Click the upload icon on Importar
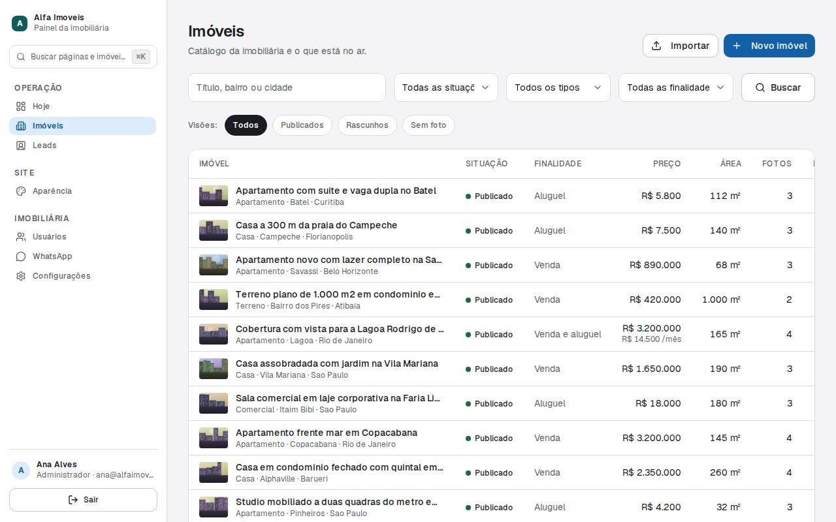836x522 pixels. tap(656, 46)
